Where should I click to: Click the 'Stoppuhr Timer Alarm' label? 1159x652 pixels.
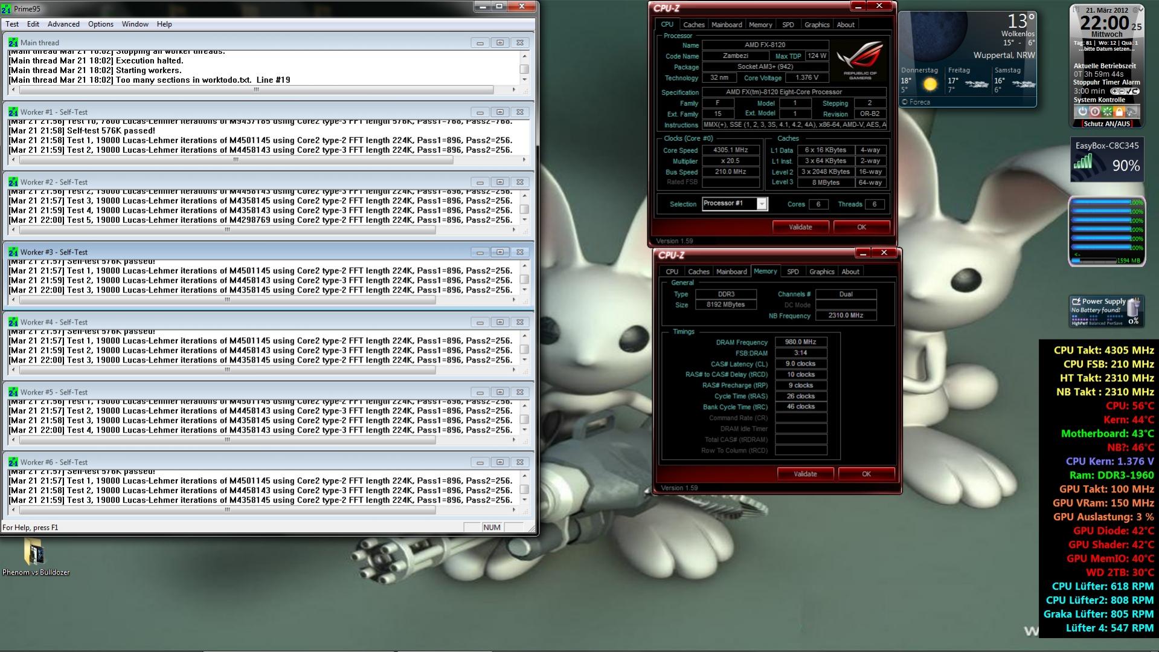coord(1106,82)
